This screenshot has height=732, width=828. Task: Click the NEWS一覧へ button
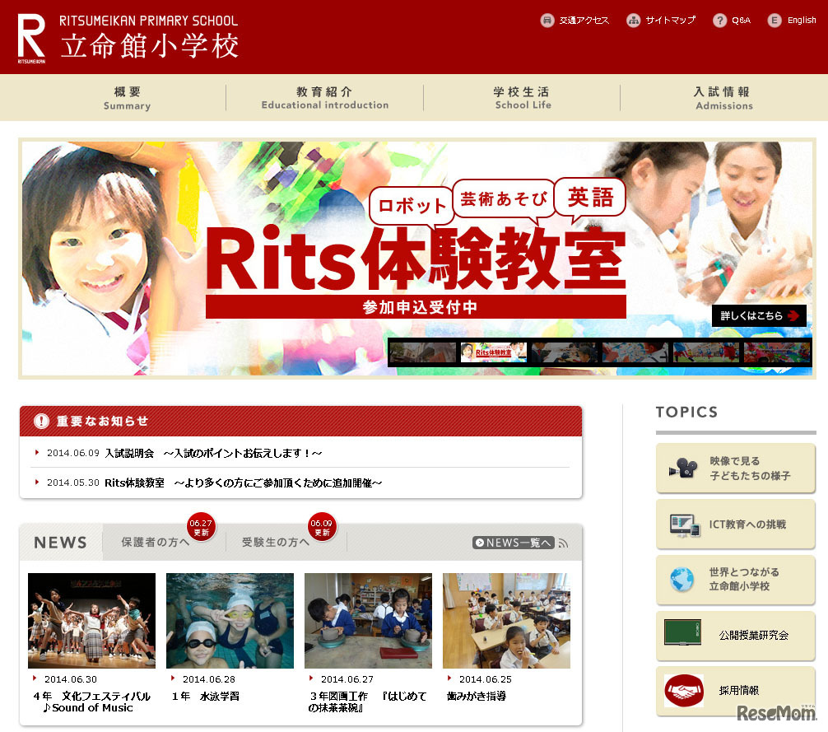click(x=513, y=543)
